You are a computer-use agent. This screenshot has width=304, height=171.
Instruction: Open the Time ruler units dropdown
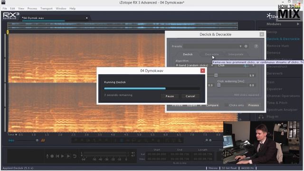coord(12,134)
